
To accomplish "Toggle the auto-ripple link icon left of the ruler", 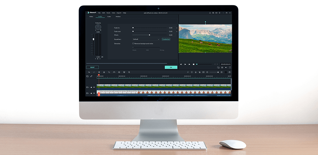I will tap(91, 76).
